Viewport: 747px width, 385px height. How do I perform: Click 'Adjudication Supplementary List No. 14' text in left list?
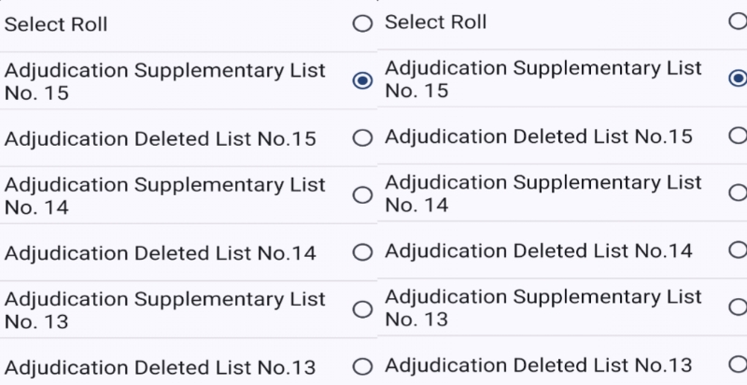pyautogui.click(x=165, y=195)
